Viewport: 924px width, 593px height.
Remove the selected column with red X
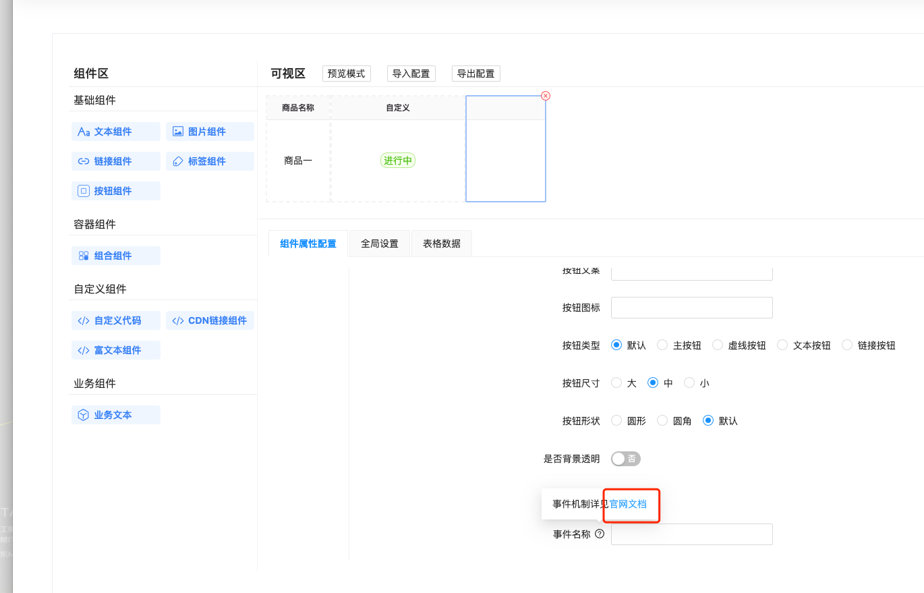point(546,96)
